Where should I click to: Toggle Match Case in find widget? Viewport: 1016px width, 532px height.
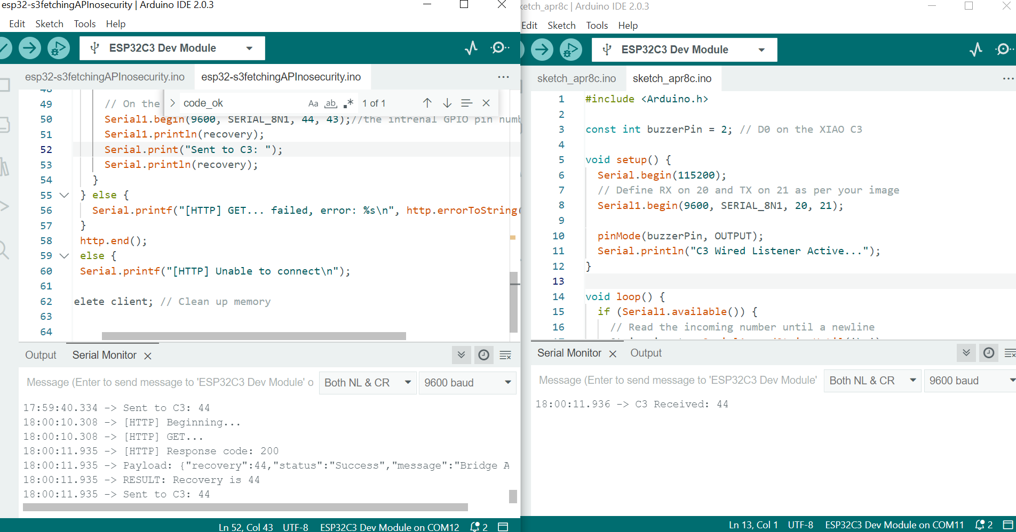313,103
